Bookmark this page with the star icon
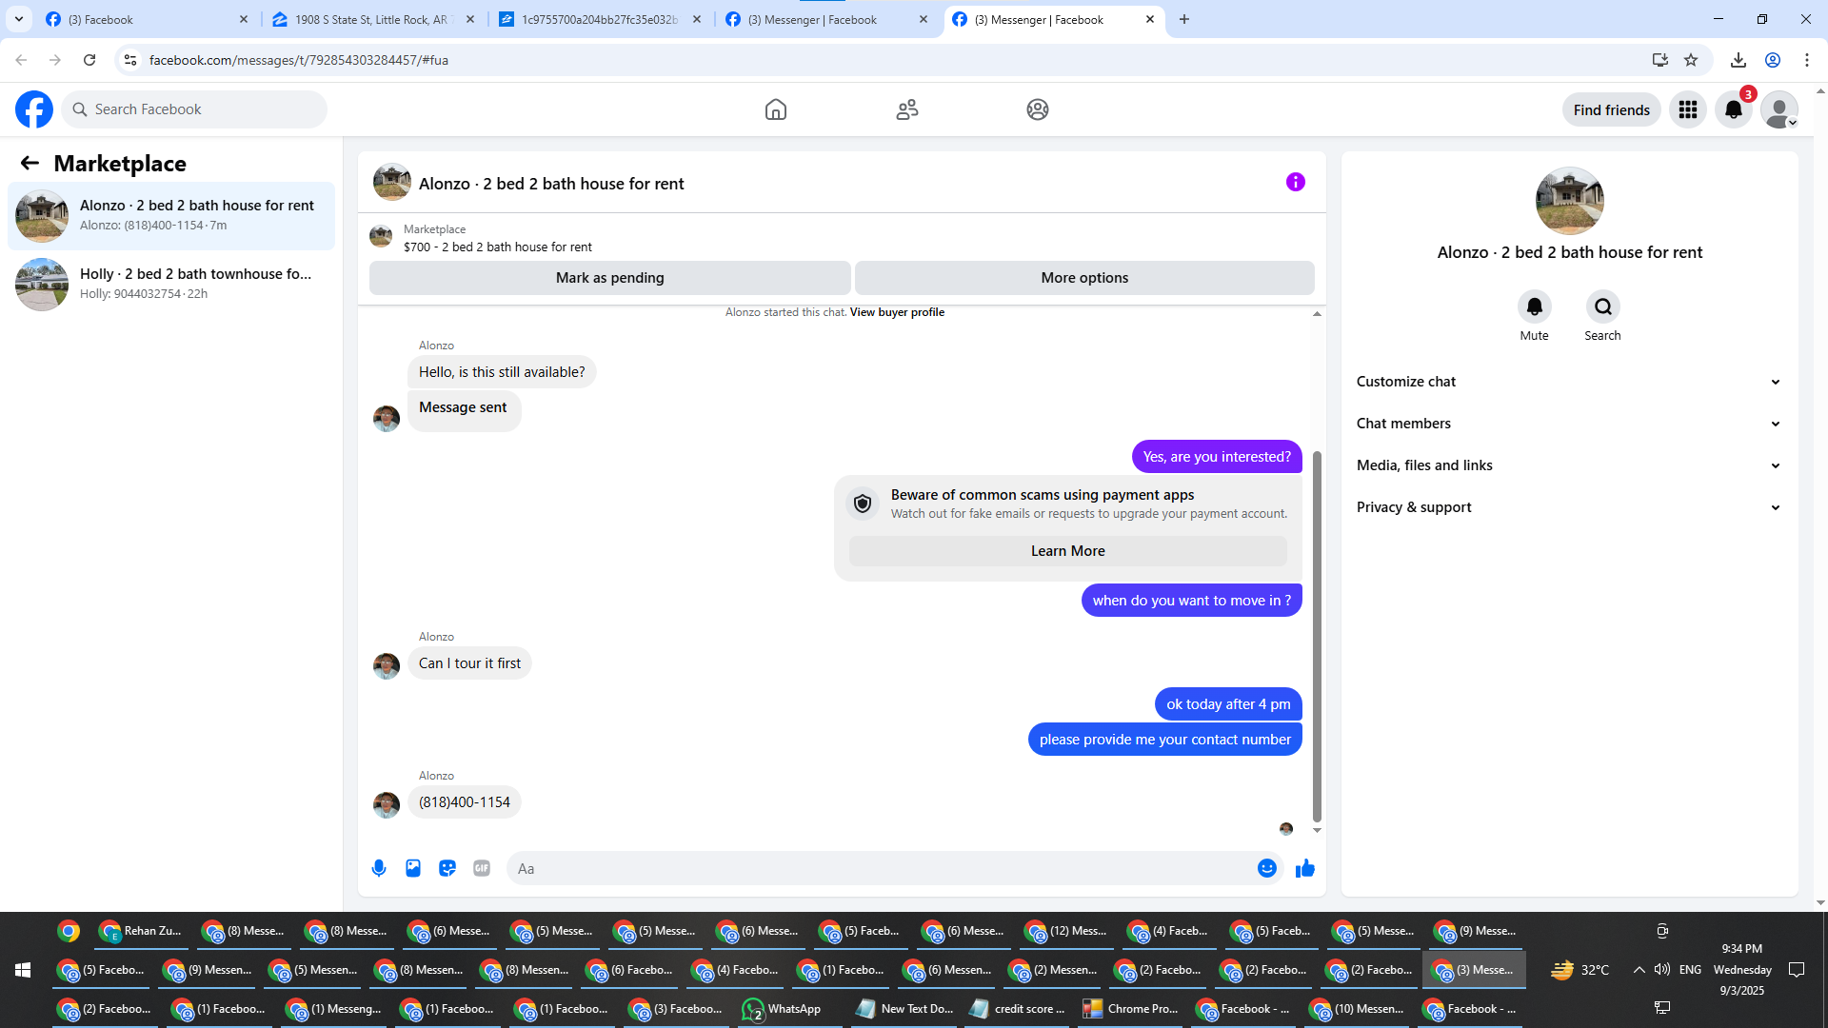The height and width of the screenshot is (1028, 1828). tap(1691, 60)
